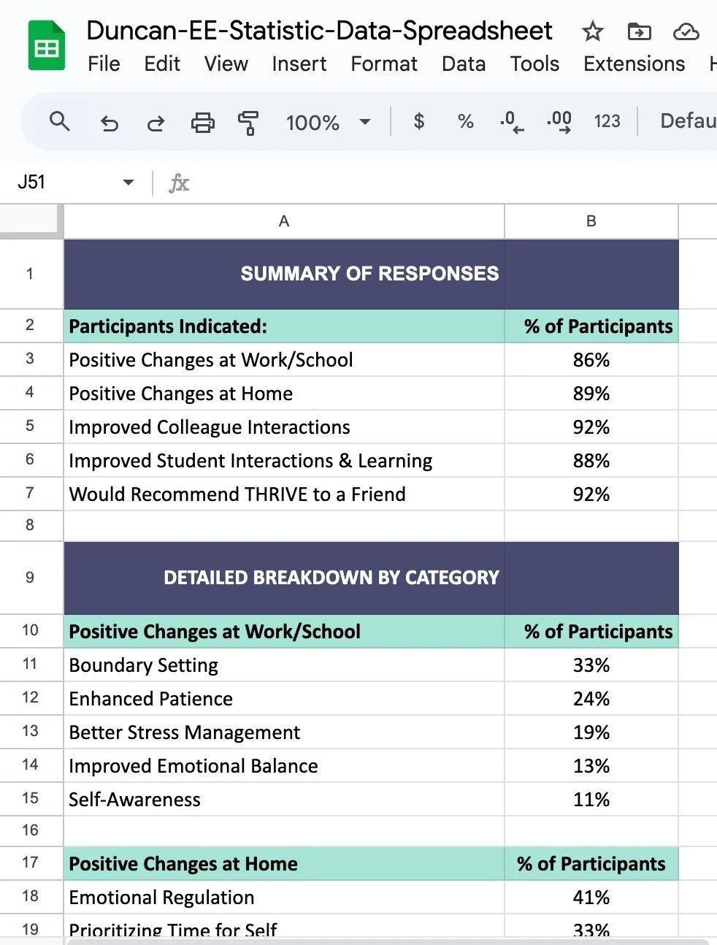717x945 pixels.
Task: Open the File menu
Action: [104, 64]
